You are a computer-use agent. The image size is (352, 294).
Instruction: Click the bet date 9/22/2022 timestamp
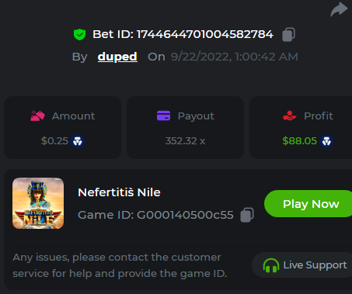pos(235,57)
